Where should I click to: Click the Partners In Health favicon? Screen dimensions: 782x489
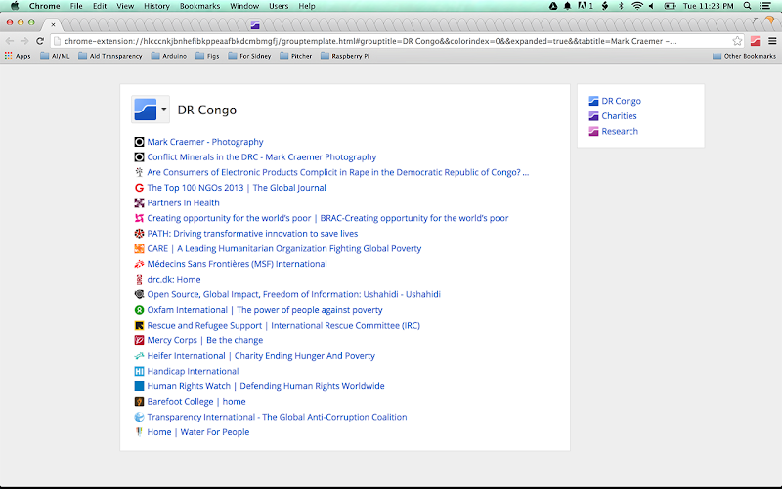click(139, 203)
